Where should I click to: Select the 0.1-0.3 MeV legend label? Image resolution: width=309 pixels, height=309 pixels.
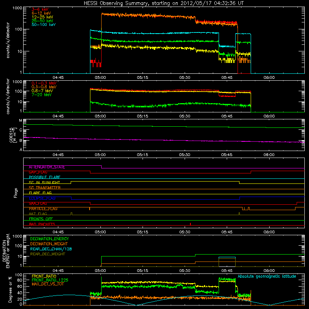coord(44,83)
